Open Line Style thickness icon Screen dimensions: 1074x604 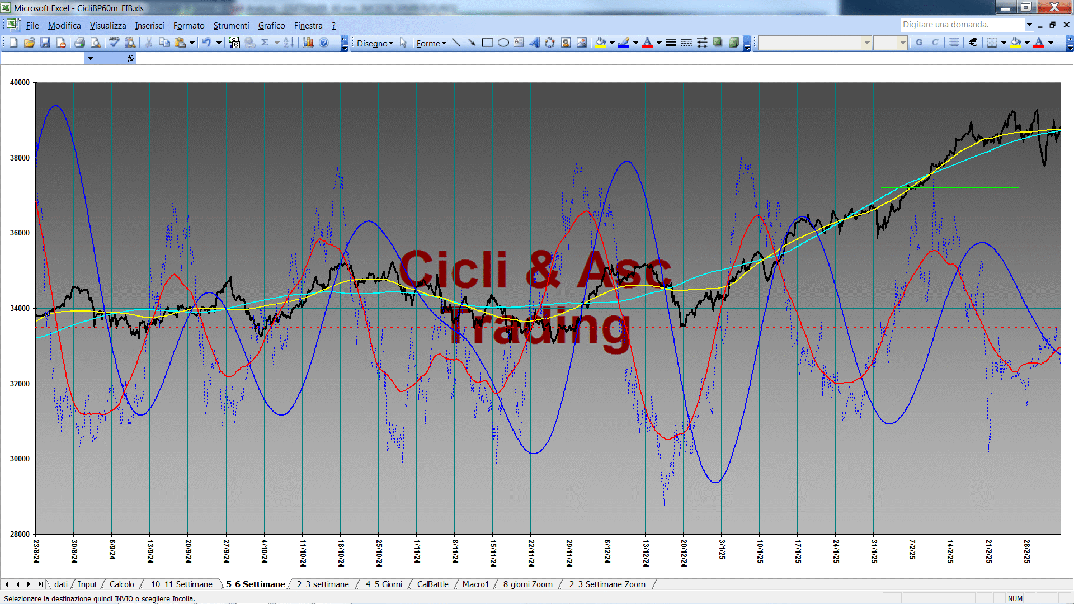[x=671, y=43]
